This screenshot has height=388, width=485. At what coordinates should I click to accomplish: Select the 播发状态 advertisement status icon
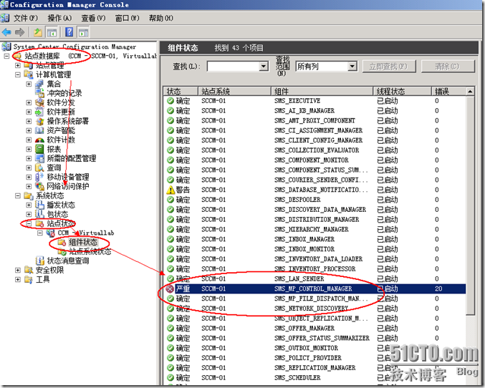(39, 205)
